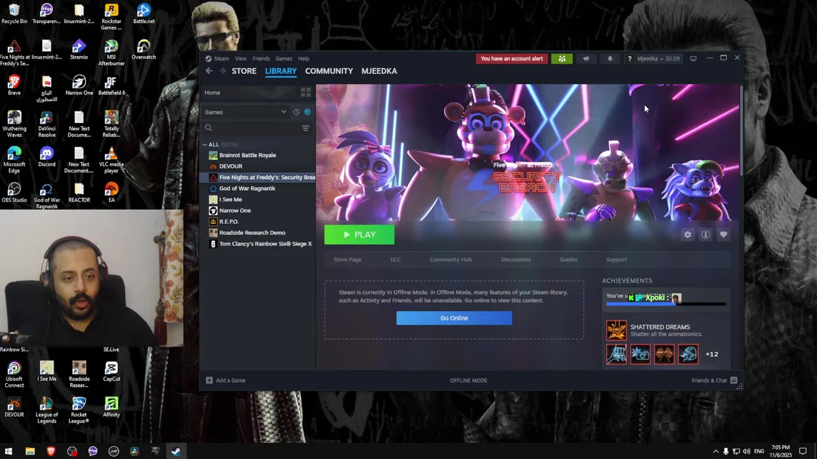This screenshot has height=459, width=817.
Task: Click the Go Online button
Action: 454,318
